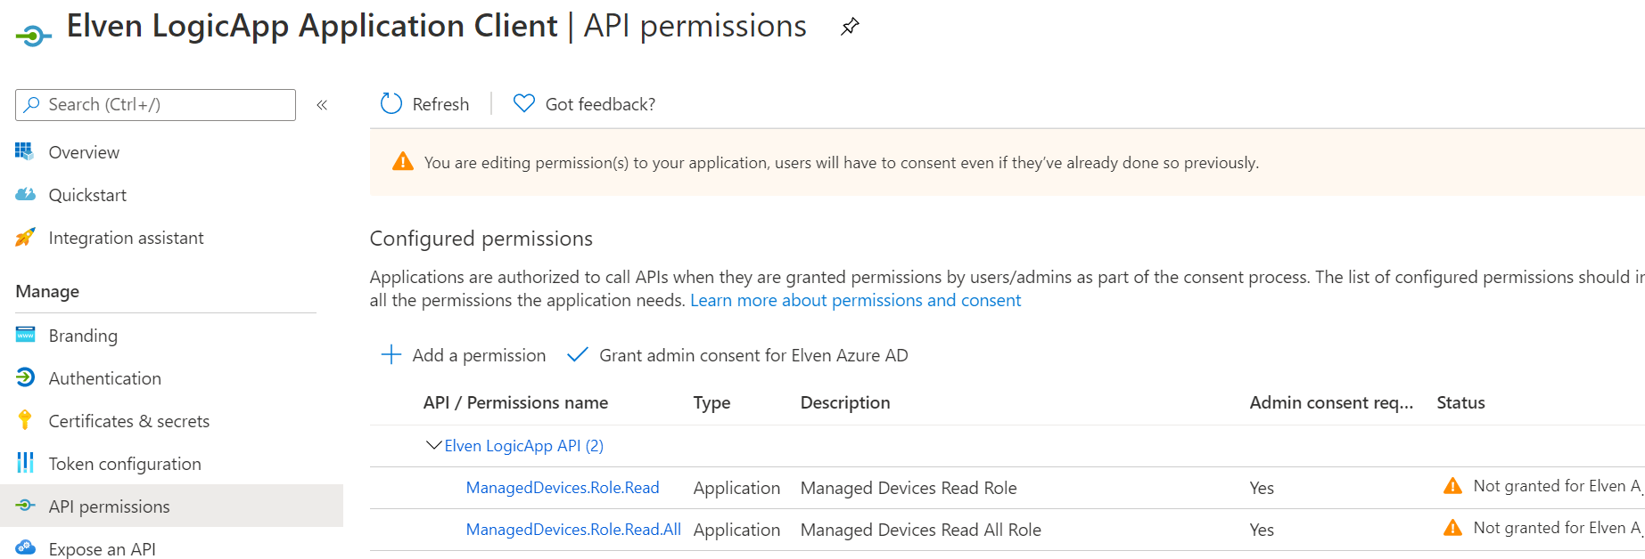Image resolution: width=1645 pixels, height=559 pixels.
Task: Click Add a permission
Action: click(x=464, y=355)
